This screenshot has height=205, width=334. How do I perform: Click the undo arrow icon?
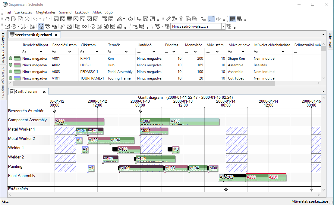(35, 19)
